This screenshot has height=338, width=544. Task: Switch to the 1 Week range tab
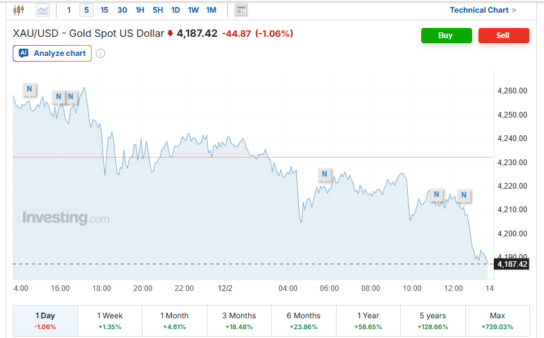click(x=109, y=320)
